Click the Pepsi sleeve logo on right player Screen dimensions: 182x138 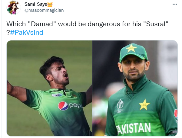click(176, 114)
